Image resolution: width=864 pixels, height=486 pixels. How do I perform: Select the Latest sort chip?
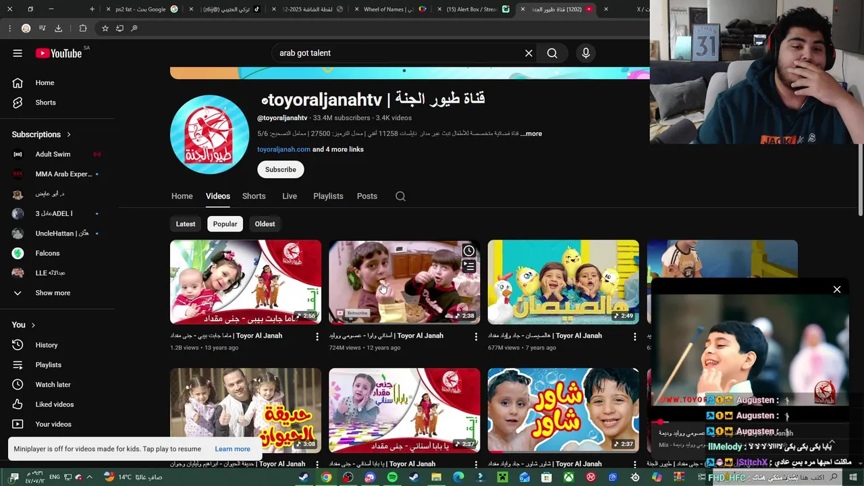[x=186, y=224]
